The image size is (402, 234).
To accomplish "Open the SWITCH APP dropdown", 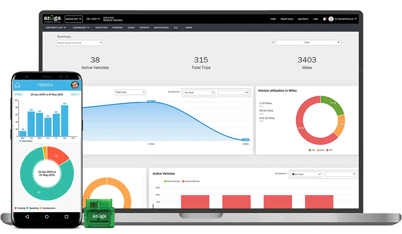I will point(73,19).
